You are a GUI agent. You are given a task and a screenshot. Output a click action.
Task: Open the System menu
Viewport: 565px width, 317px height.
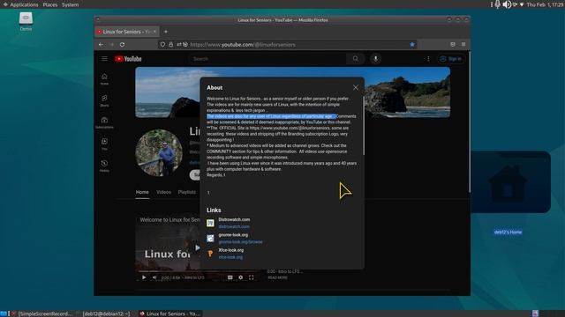pos(70,4)
